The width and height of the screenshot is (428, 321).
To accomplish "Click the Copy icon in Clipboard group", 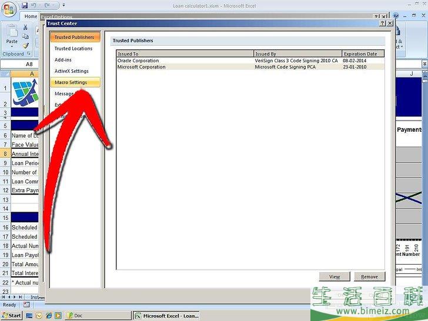I will click(25, 36).
